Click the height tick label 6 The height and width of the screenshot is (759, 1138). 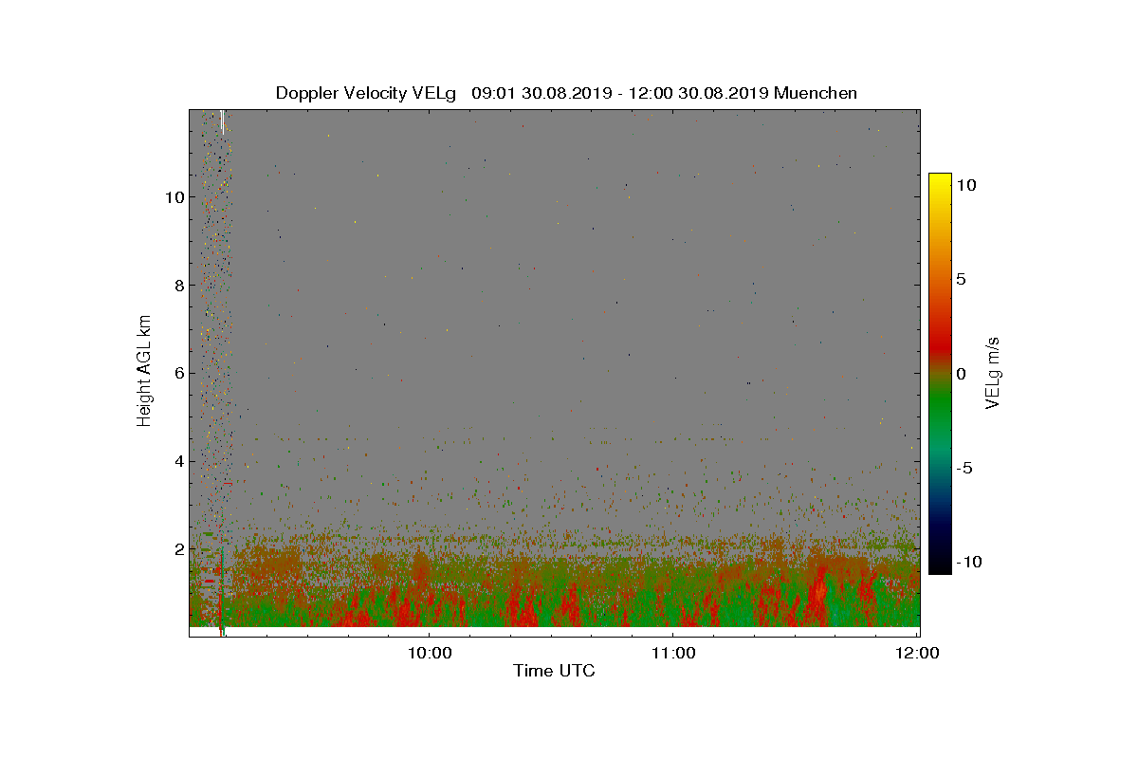coord(177,374)
